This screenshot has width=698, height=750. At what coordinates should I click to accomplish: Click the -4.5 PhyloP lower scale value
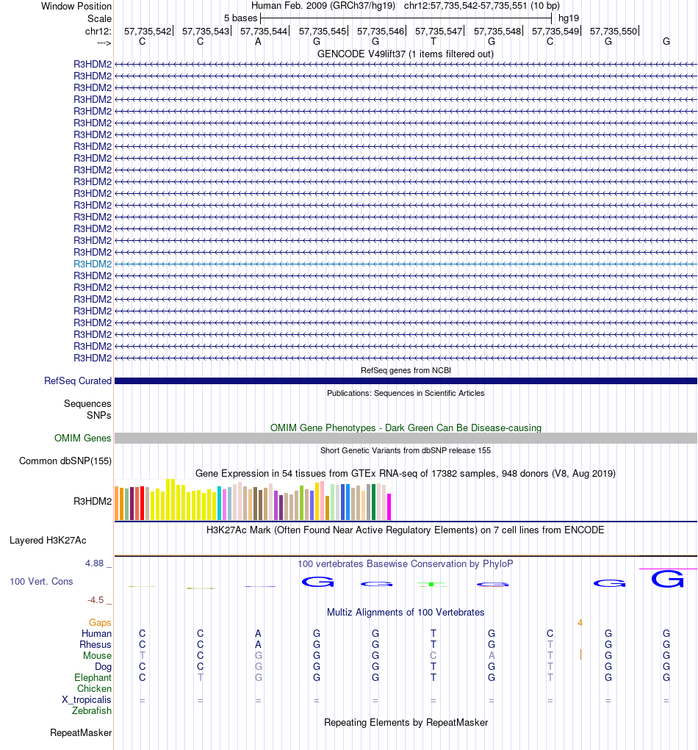(96, 600)
